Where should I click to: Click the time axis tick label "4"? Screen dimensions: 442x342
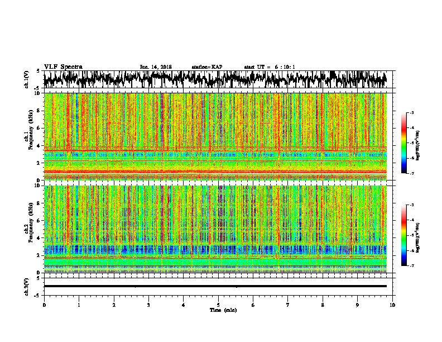pos(184,305)
